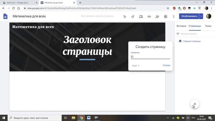Click the Windows search box
The width and height of the screenshot is (215, 121).
pyautogui.click(x=35, y=118)
